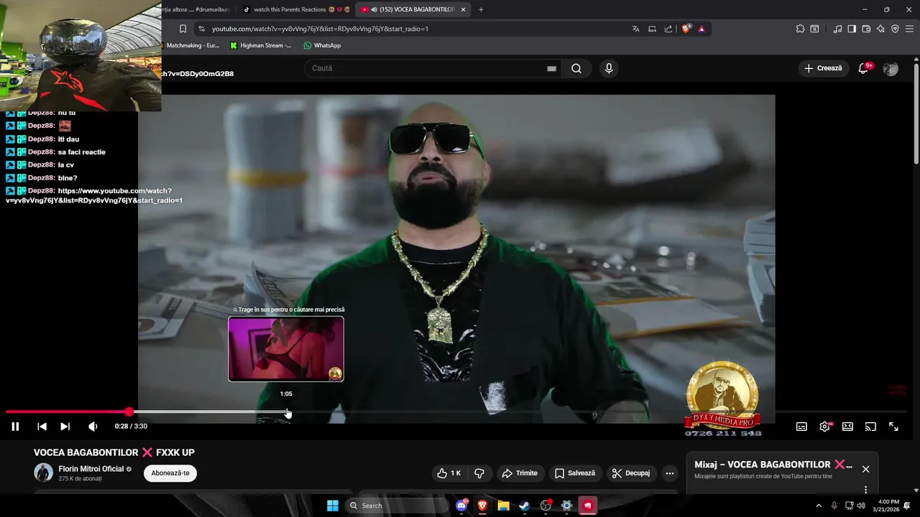Screen dimensions: 920x517
Task: Open the Brave VPN shield icon
Action: (895, 29)
